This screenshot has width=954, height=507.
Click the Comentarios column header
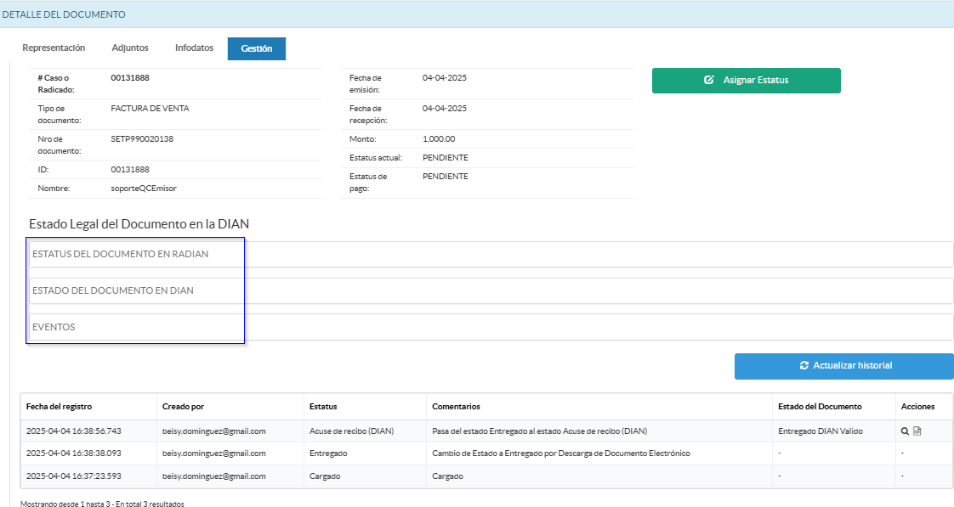(456, 407)
